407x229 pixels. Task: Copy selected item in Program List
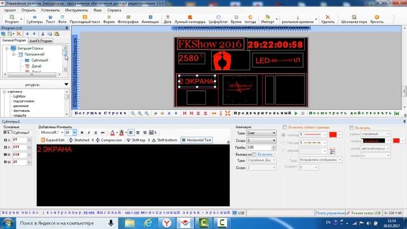(x=50, y=34)
